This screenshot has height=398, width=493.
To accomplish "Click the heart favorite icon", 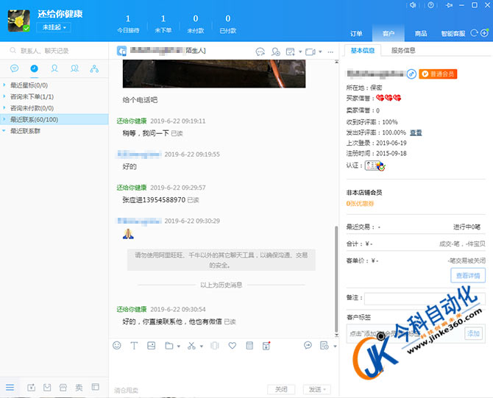I will click(x=232, y=346).
